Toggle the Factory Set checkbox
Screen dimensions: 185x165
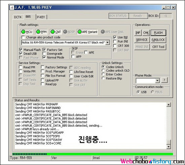coord(44,50)
